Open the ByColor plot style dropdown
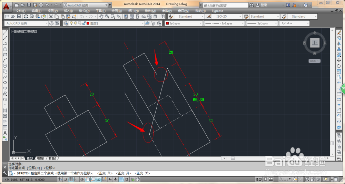The width and height of the screenshot is (345, 184). point(294,23)
